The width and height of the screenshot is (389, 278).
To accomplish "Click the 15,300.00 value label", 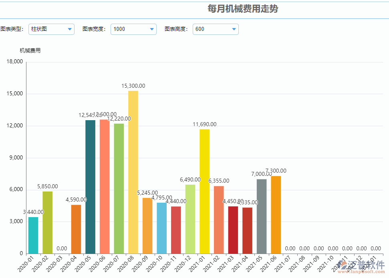I will click(x=133, y=86).
